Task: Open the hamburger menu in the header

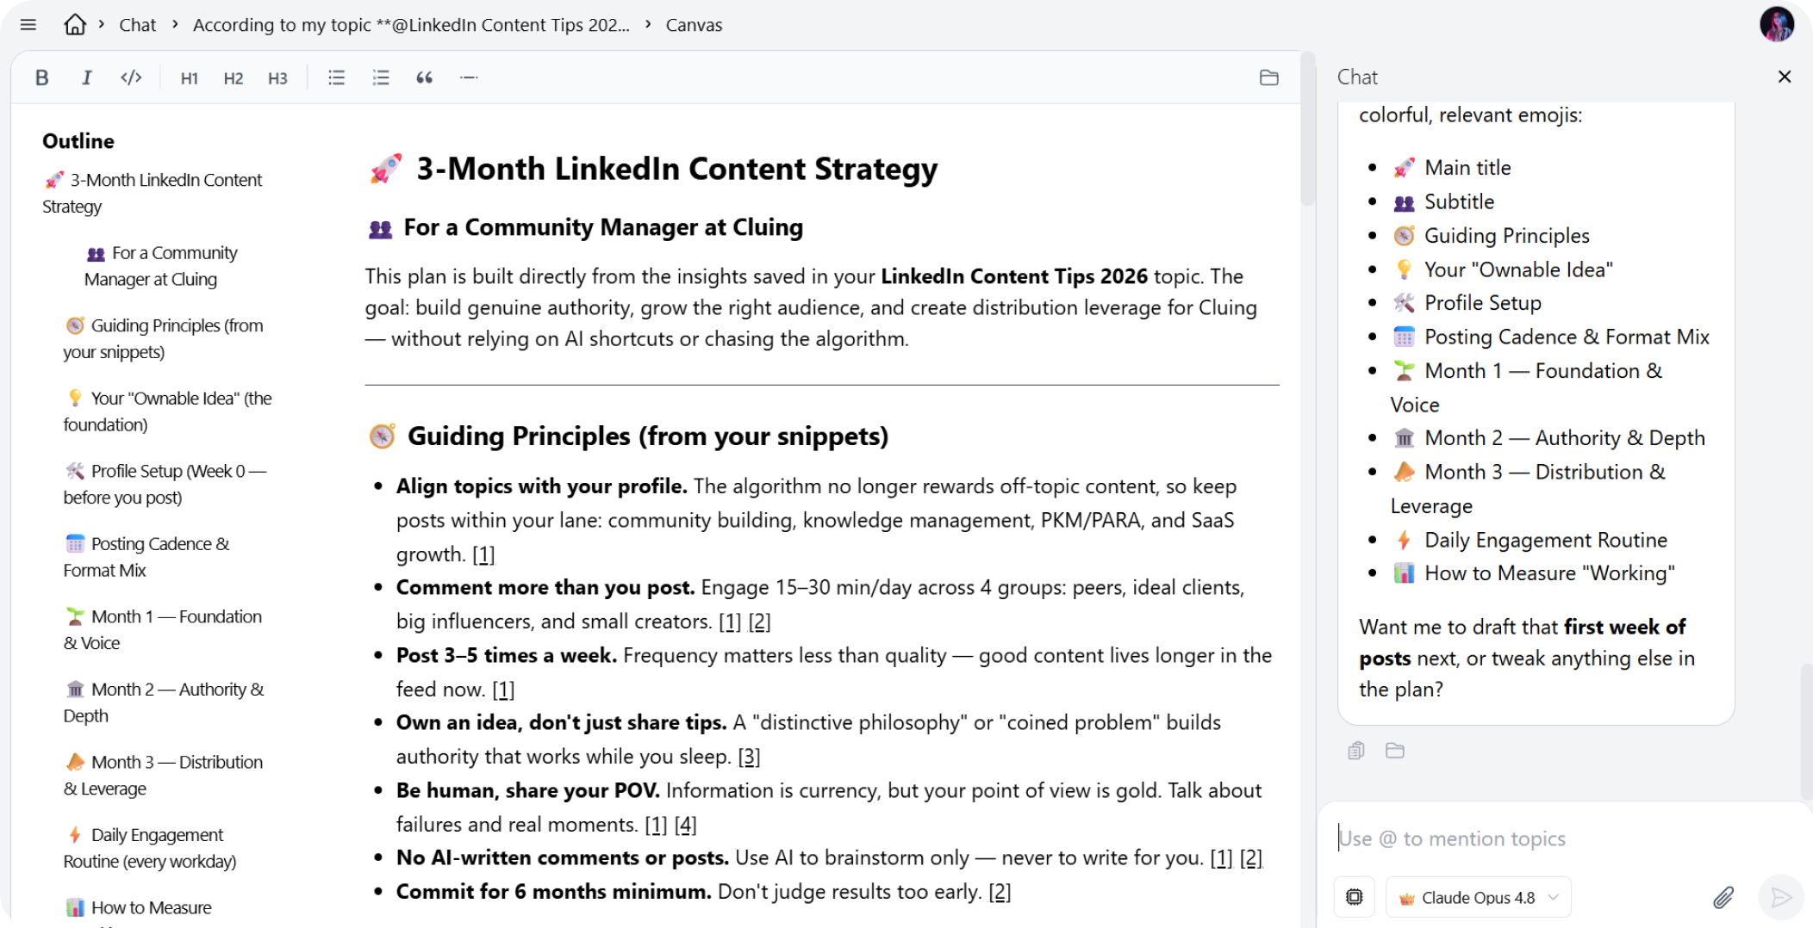Action: tap(28, 25)
